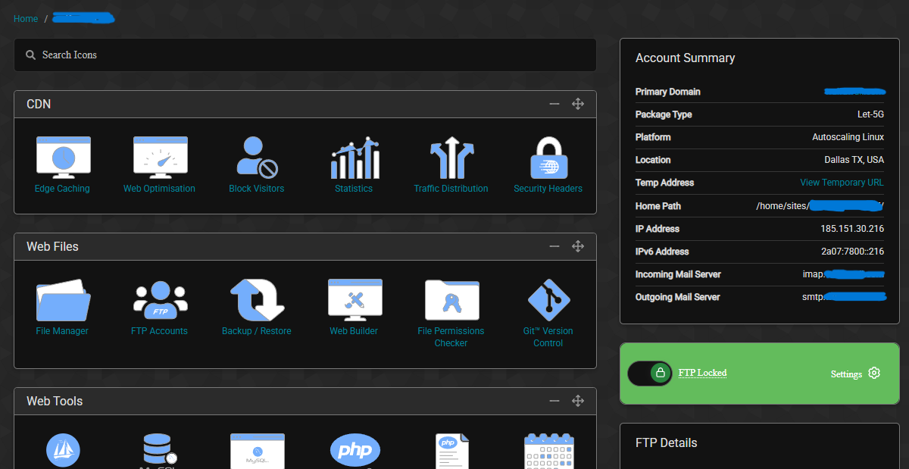View CDN Statistics
909x469 pixels.
point(354,164)
